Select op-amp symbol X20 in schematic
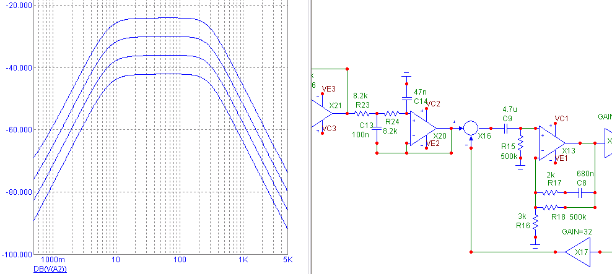This screenshot has width=612, height=274. (424, 128)
